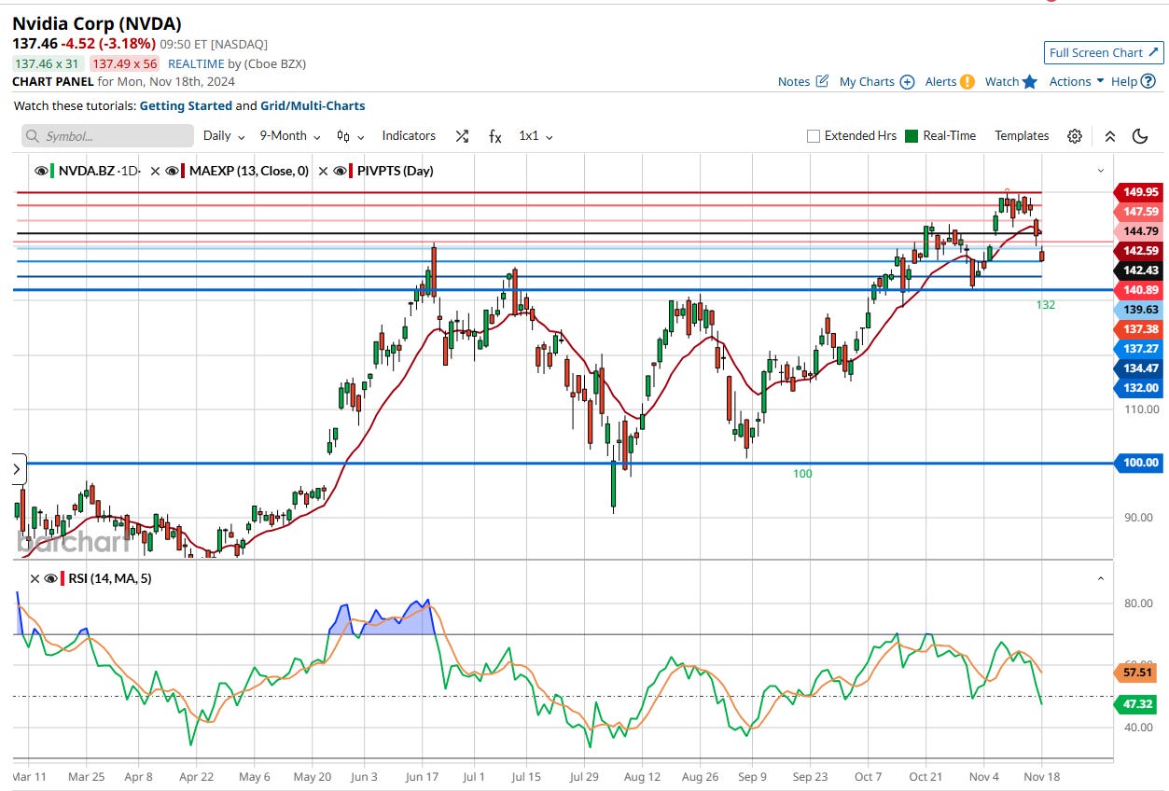Click the 140.89 price axis label
Viewport: 1169px width, 791px height.
(1138, 290)
